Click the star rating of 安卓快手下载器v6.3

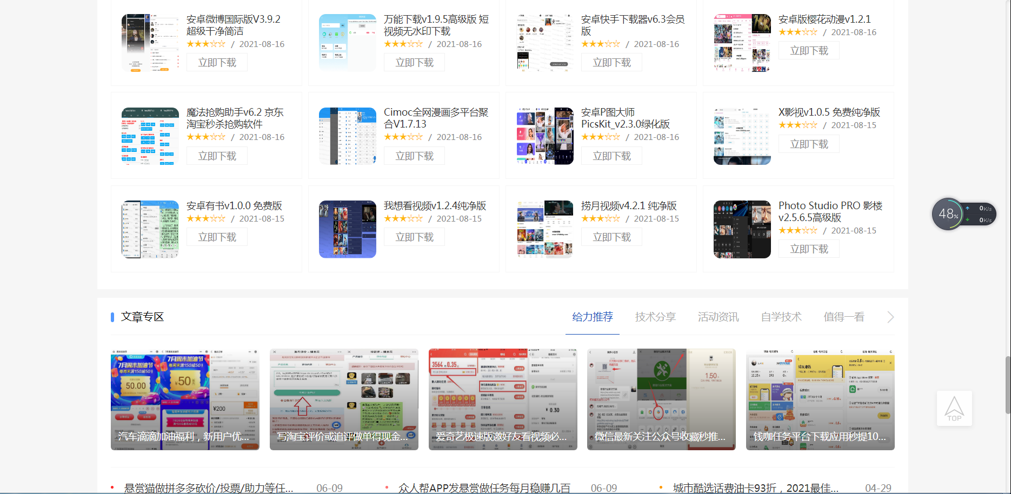tap(600, 44)
